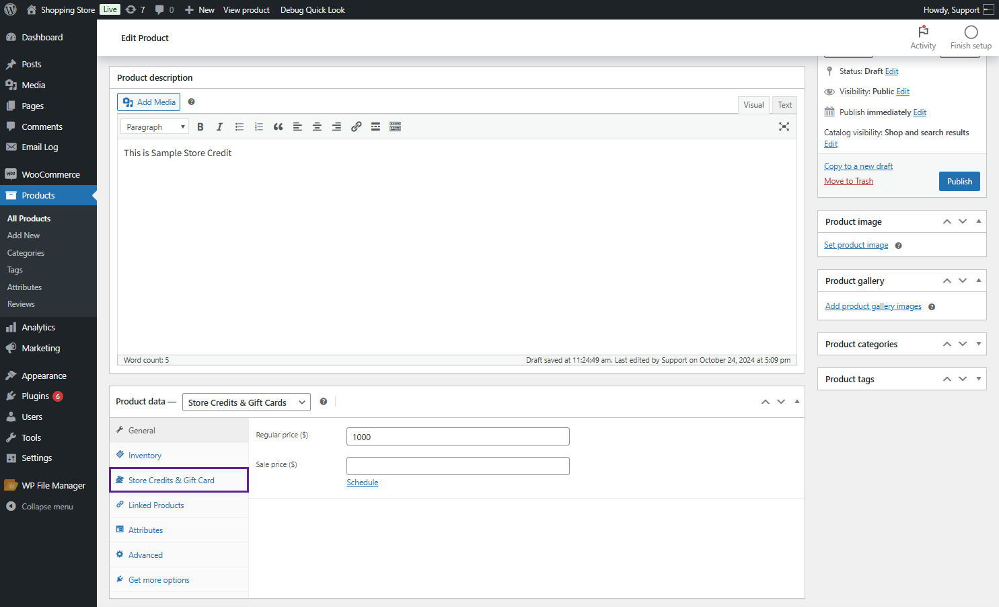Click the help icon beside Add Media
This screenshot has height=607, width=999.
pyautogui.click(x=191, y=102)
